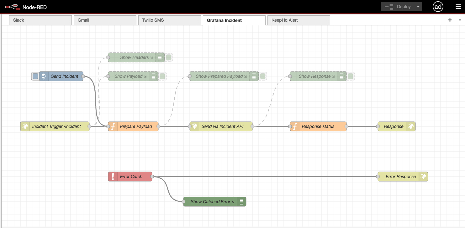The height and width of the screenshot is (228, 465).
Task: Select the Incident Trigger /incident node
Action: 55,126
